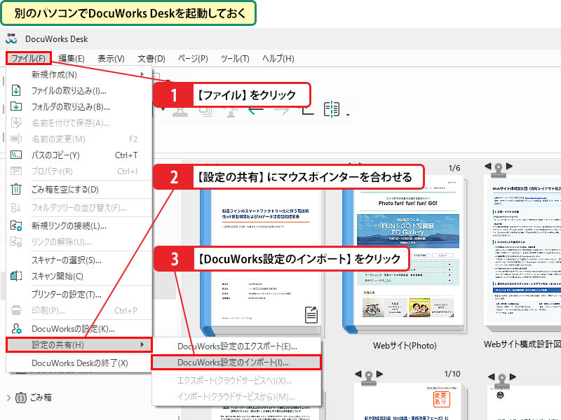Open the ヘルプ(H) menu

278,58
